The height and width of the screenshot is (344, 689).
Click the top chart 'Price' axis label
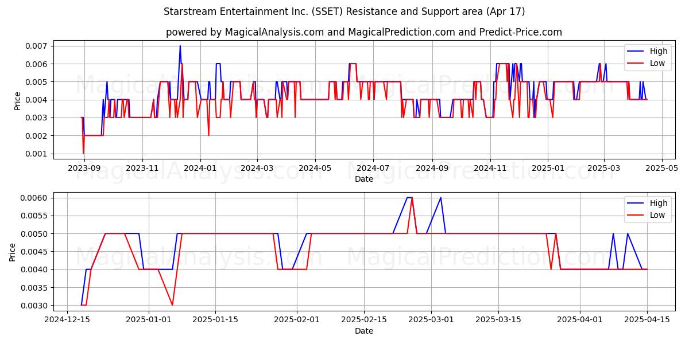[x=17, y=100]
